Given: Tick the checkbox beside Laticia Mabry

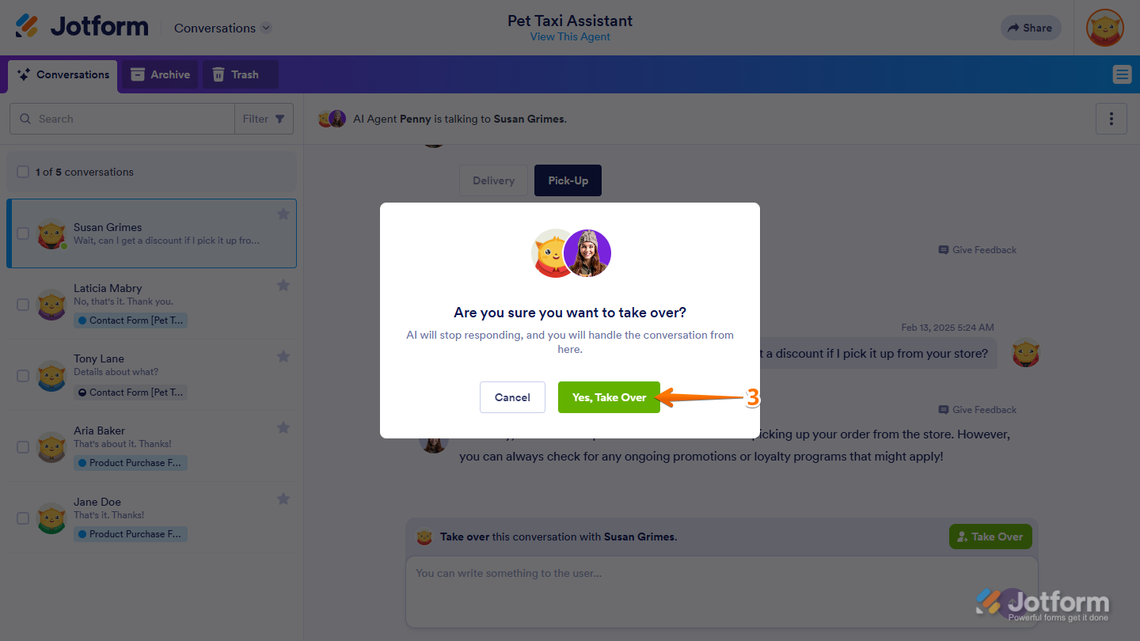Looking at the screenshot, I should click(x=23, y=305).
